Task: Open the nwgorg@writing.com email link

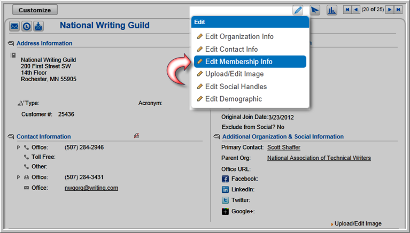Action: tap(91, 188)
